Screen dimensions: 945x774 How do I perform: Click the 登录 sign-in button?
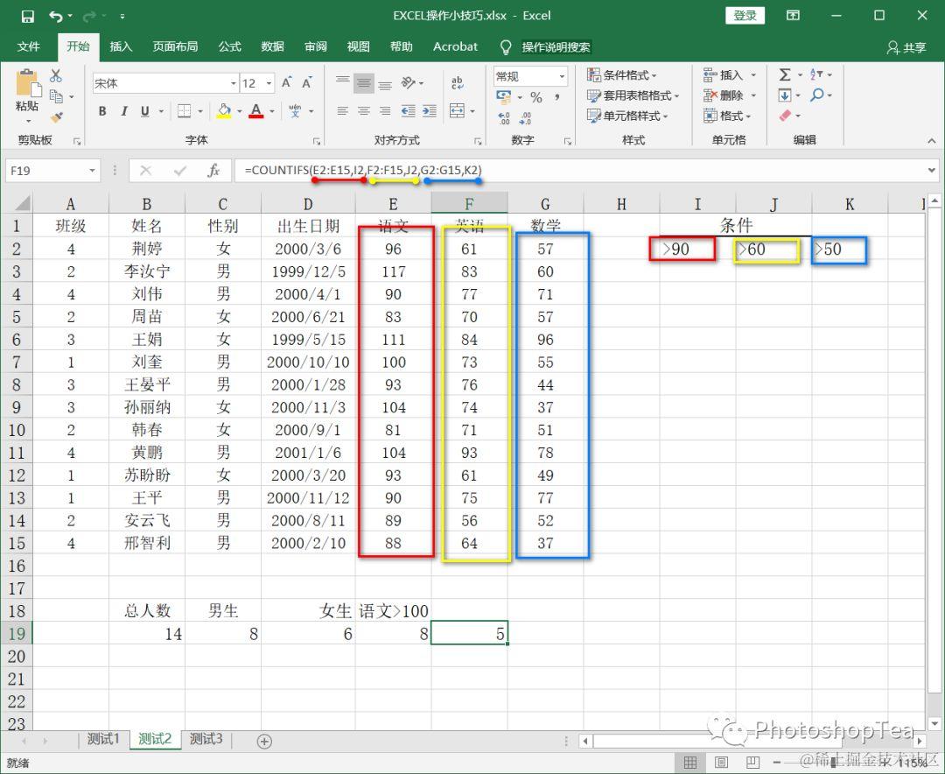tap(745, 16)
